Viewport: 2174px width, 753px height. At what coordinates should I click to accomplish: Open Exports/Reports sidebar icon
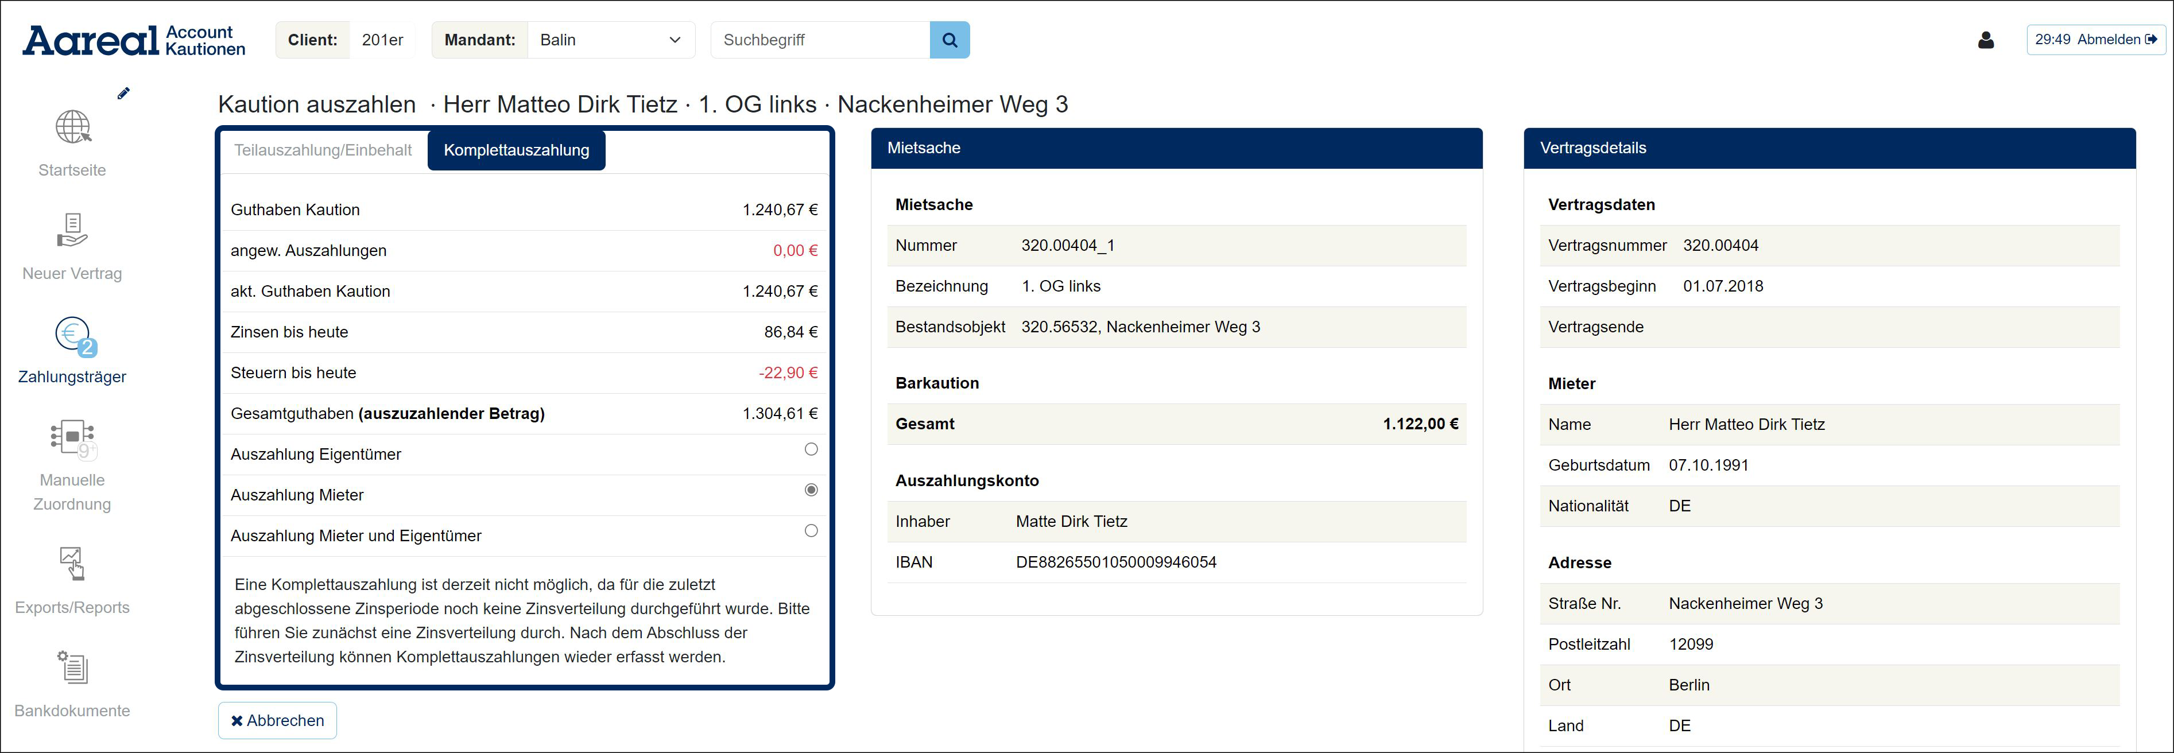(x=72, y=564)
